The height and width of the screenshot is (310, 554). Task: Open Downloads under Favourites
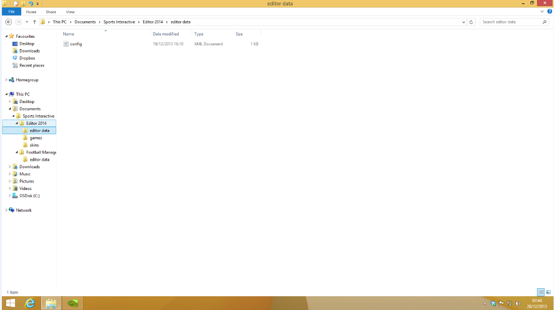[x=29, y=51]
